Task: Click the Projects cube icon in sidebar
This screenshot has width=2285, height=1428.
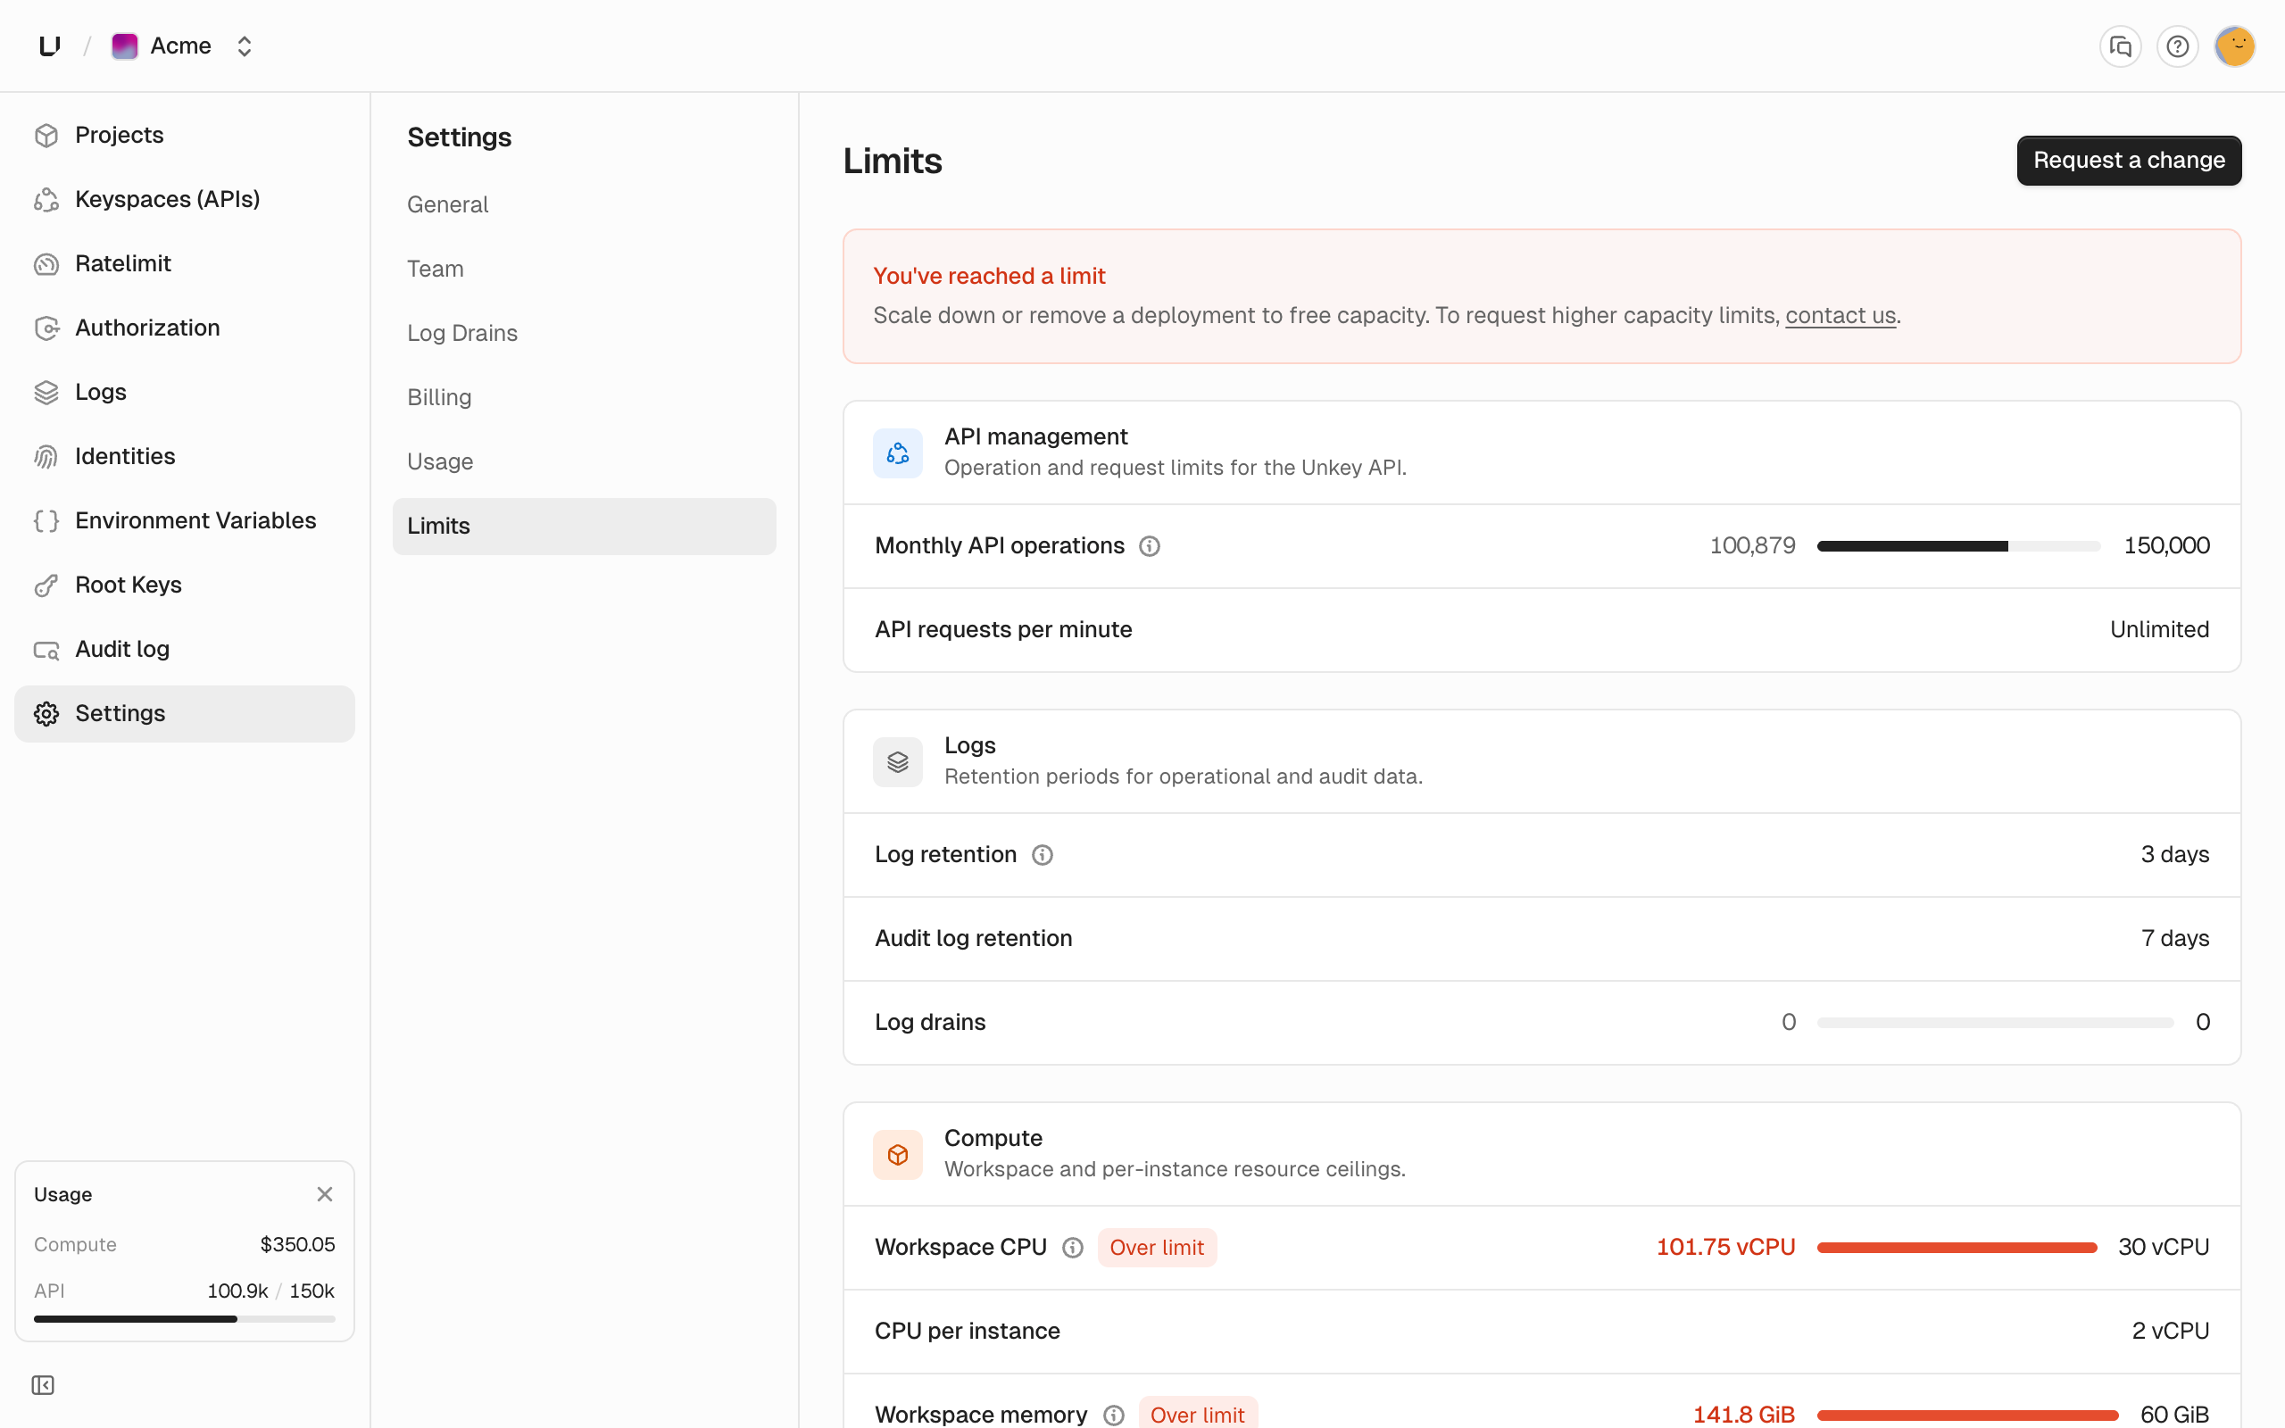Action: point(46,136)
